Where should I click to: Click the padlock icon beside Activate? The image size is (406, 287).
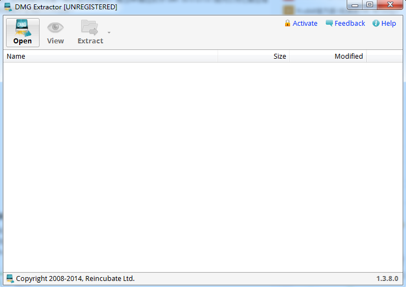tap(287, 23)
